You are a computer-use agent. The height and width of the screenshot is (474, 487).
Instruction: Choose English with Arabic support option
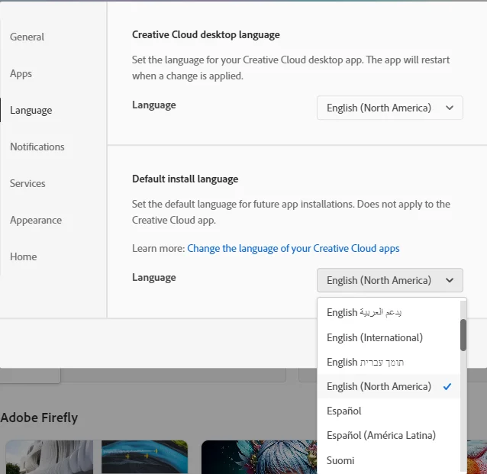pyautogui.click(x=365, y=312)
